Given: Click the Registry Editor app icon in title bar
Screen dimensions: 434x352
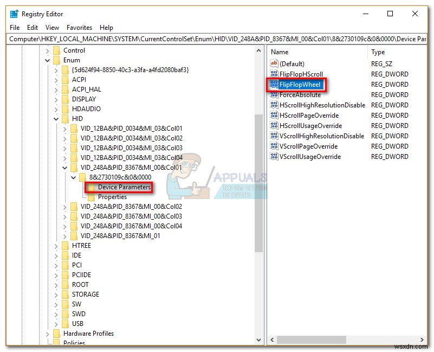Looking at the screenshot, I should (x=14, y=14).
